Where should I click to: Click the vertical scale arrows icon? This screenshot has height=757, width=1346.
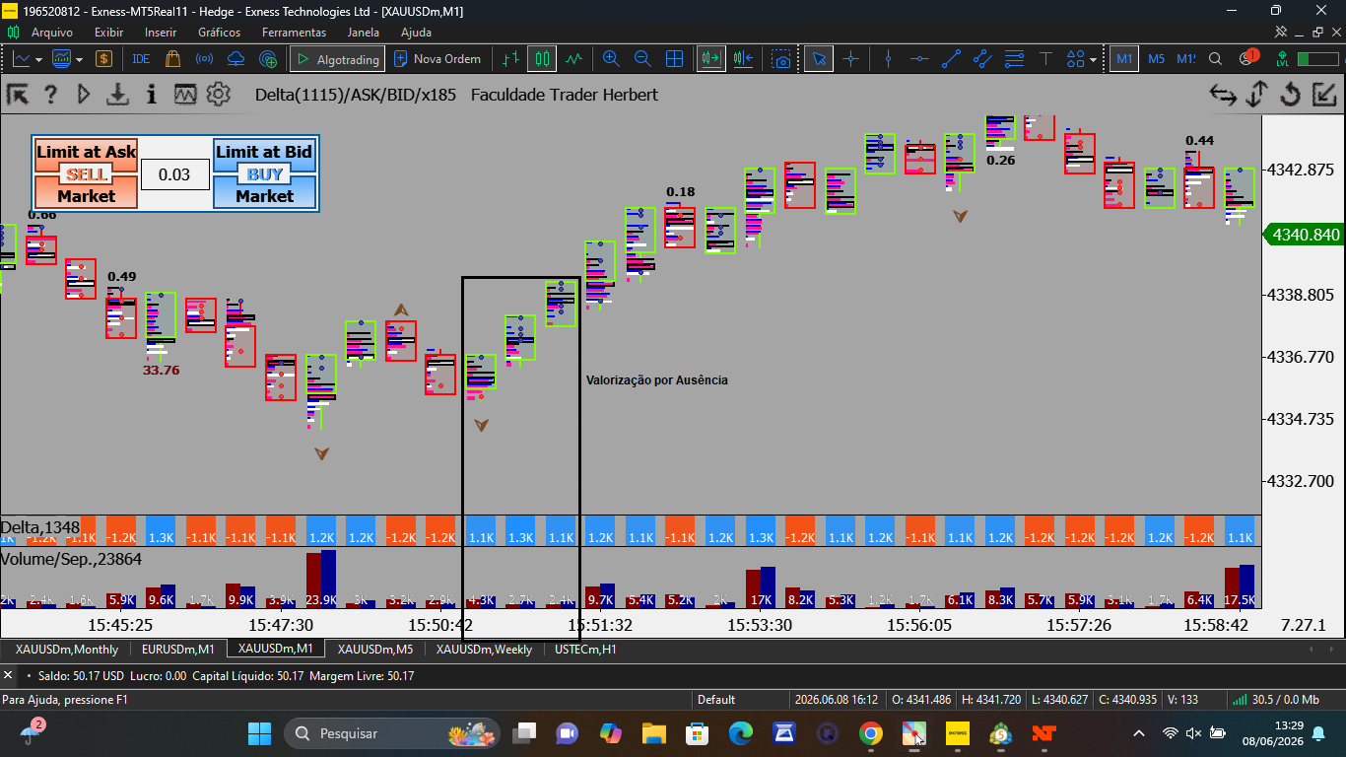1256,95
